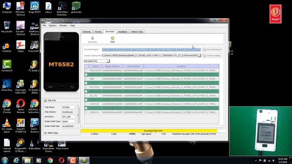Launch Zapya from the desktop
Viewport: 292px width, 164px height.
coord(21,46)
